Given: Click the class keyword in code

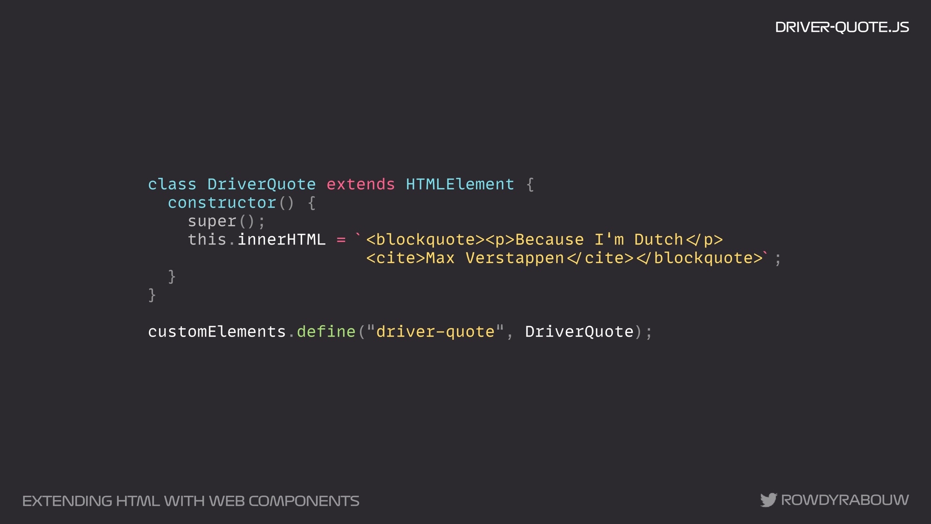Looking at the screenshot, I should 172,184.
